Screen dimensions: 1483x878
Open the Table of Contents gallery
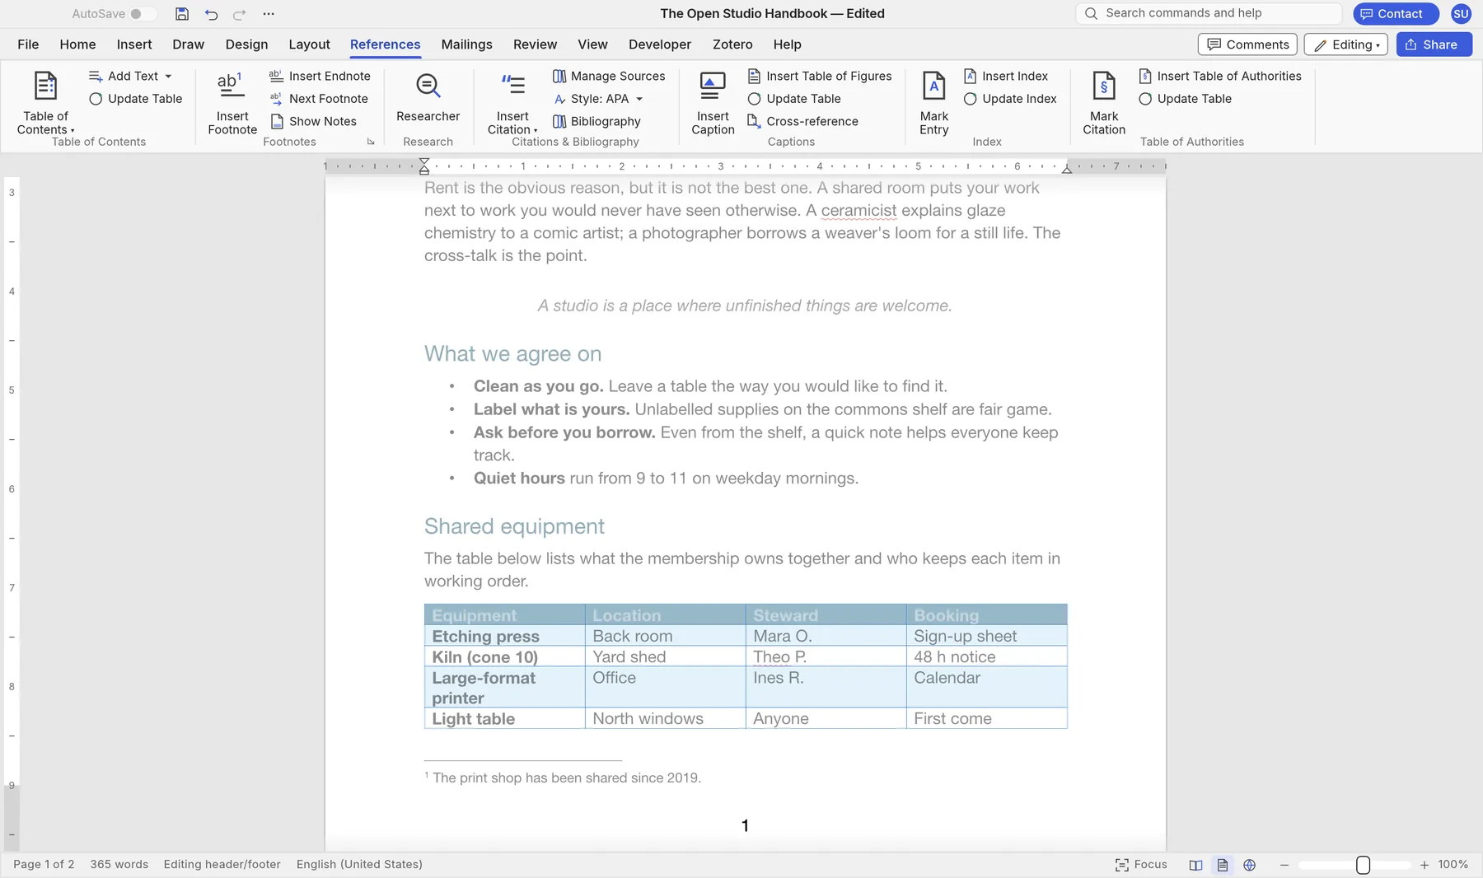pos(45,103)
